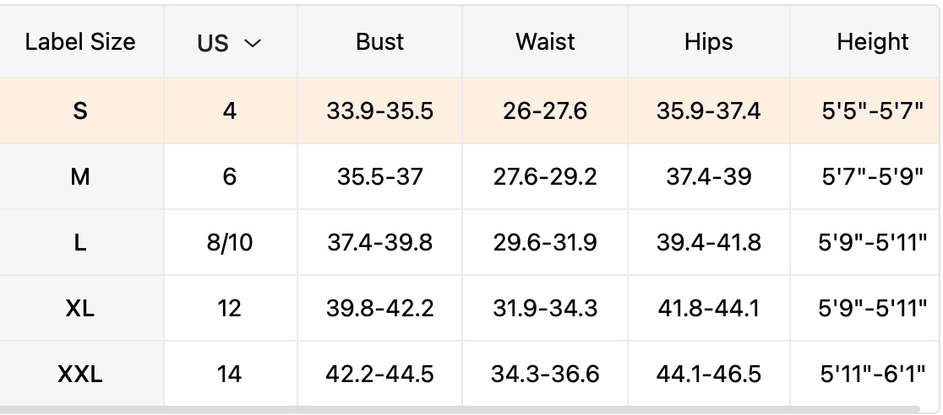This screenshot has width=943, height=415.
Task: Select bust measurement 33.9-35.5
Action: [x=379, y=110]
